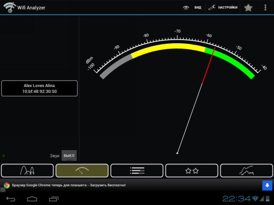Tap the recent apps button
274x205 pixels.
point(53,199)
